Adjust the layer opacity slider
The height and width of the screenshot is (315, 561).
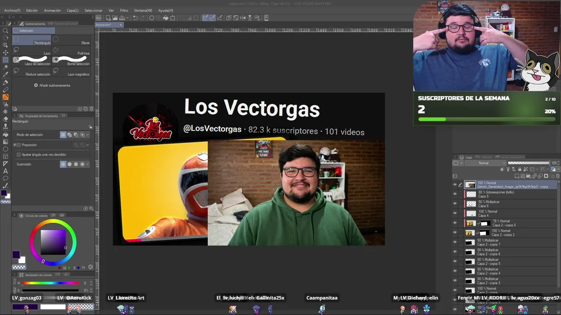(x=528, y=163)
